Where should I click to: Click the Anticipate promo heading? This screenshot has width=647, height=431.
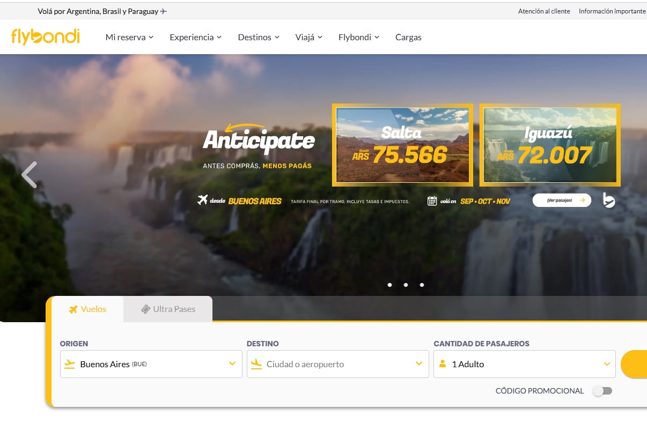pyautogui.click(x=259, y=139)
